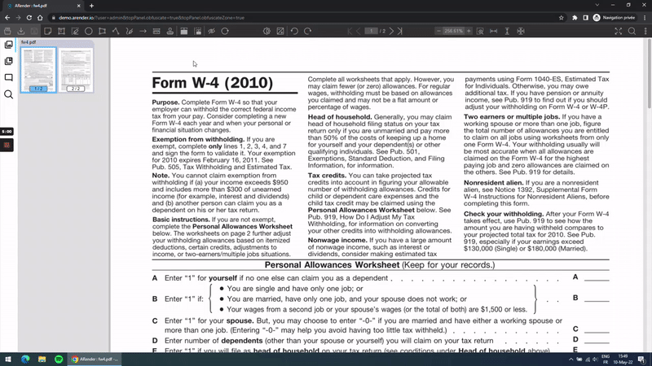
Task: Zoom in with the plus button
Action: tap(469, 31)
